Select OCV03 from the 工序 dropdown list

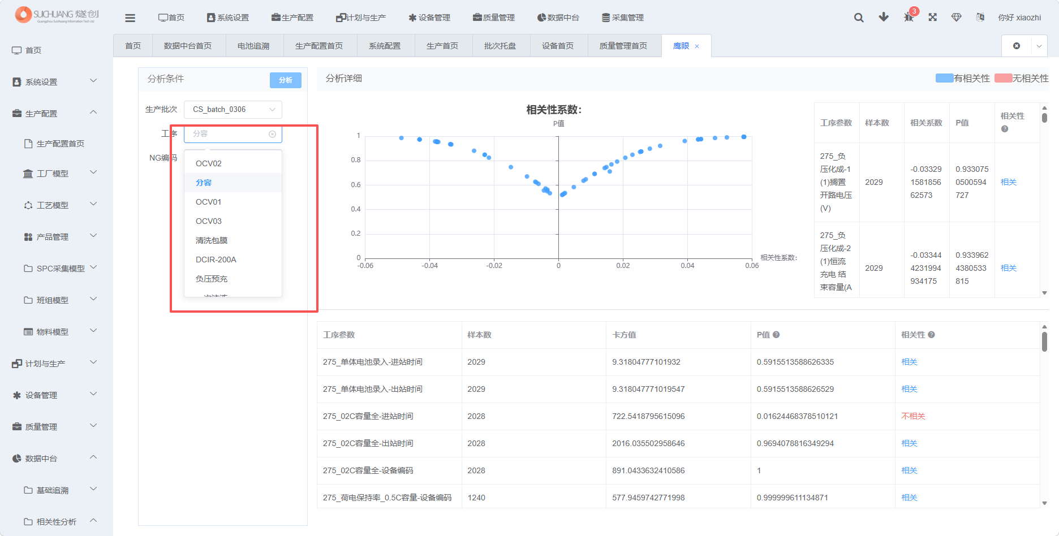click(233, 221)
